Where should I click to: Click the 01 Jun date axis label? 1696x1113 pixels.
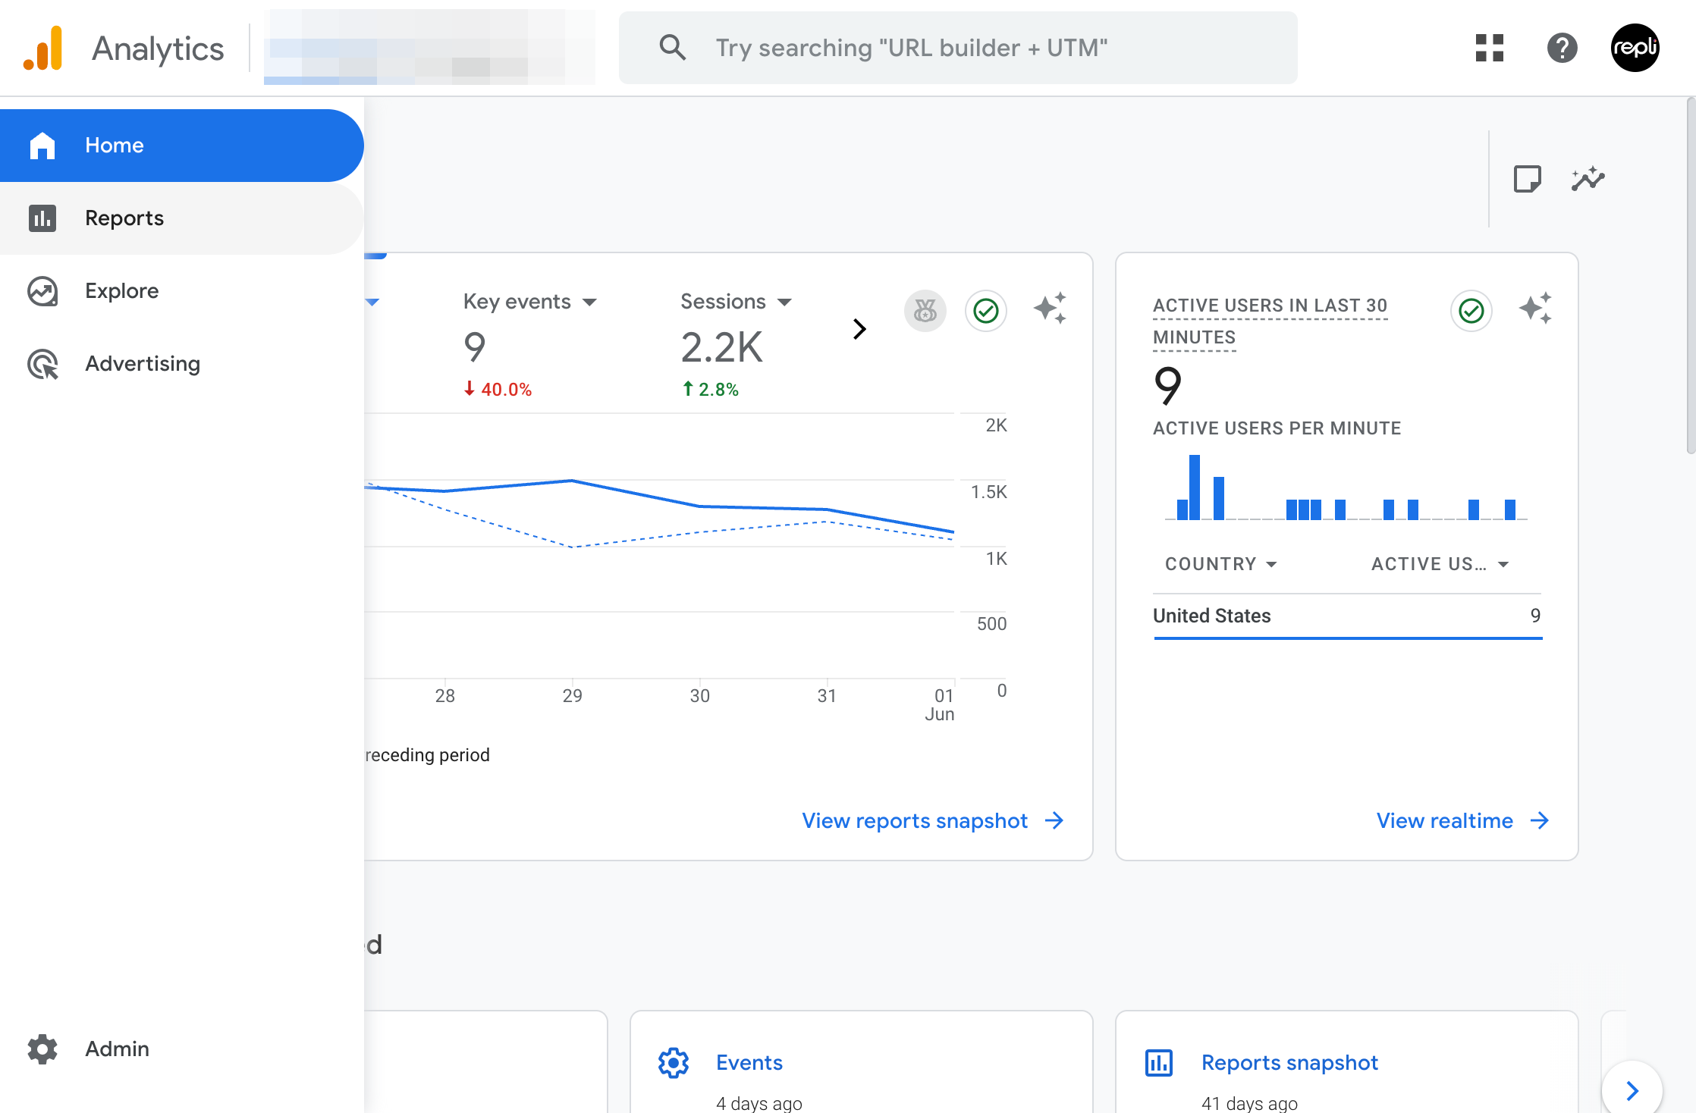pyautogui.click(x=941, y=705)
